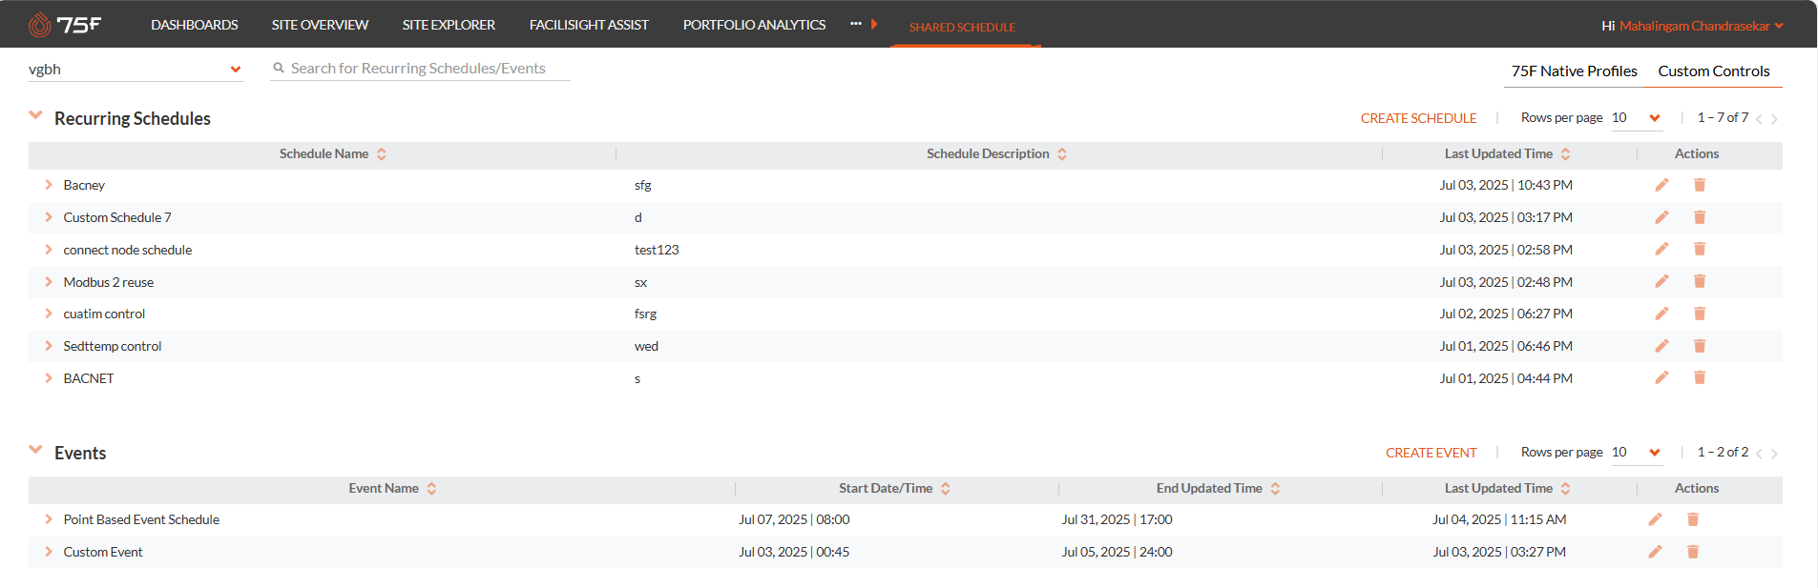The image size is (1818, 588).
Task: Go to previous page of events
Action: click(x=1759, y=454)
